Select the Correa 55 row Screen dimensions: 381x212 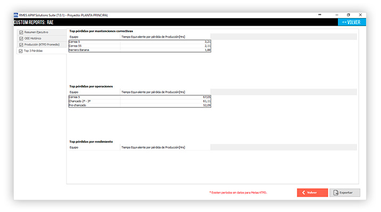140,46
